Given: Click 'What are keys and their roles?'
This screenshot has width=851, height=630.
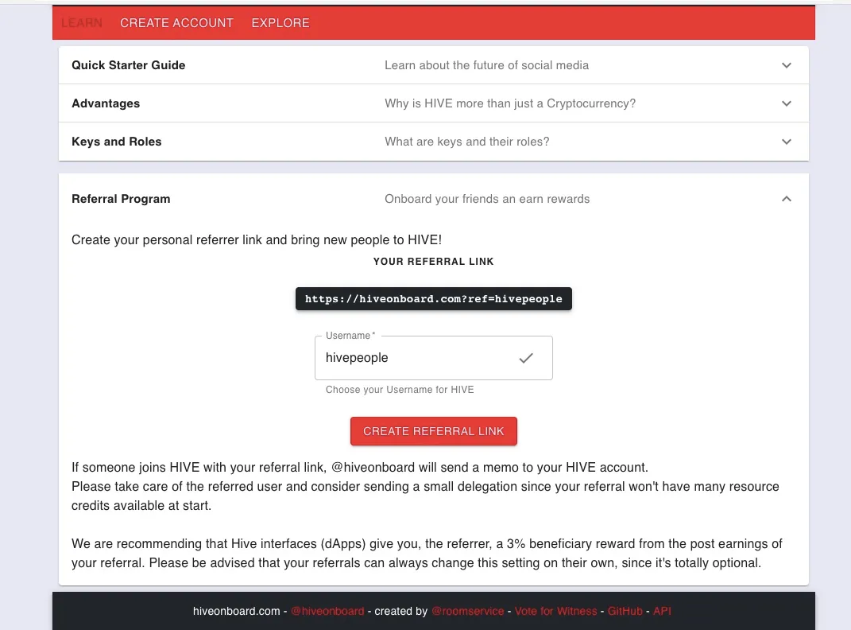Looking at the screenshot, I should [466, 142].
